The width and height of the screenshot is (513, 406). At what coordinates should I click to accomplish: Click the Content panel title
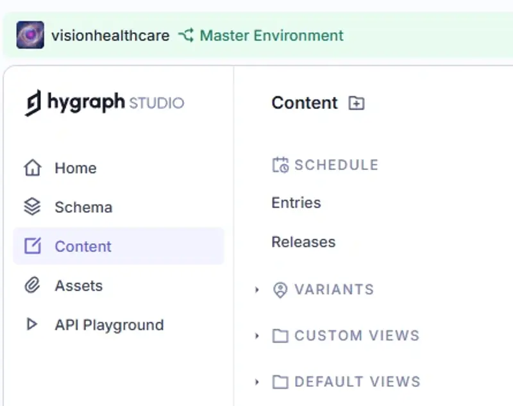tap(305, 103)
